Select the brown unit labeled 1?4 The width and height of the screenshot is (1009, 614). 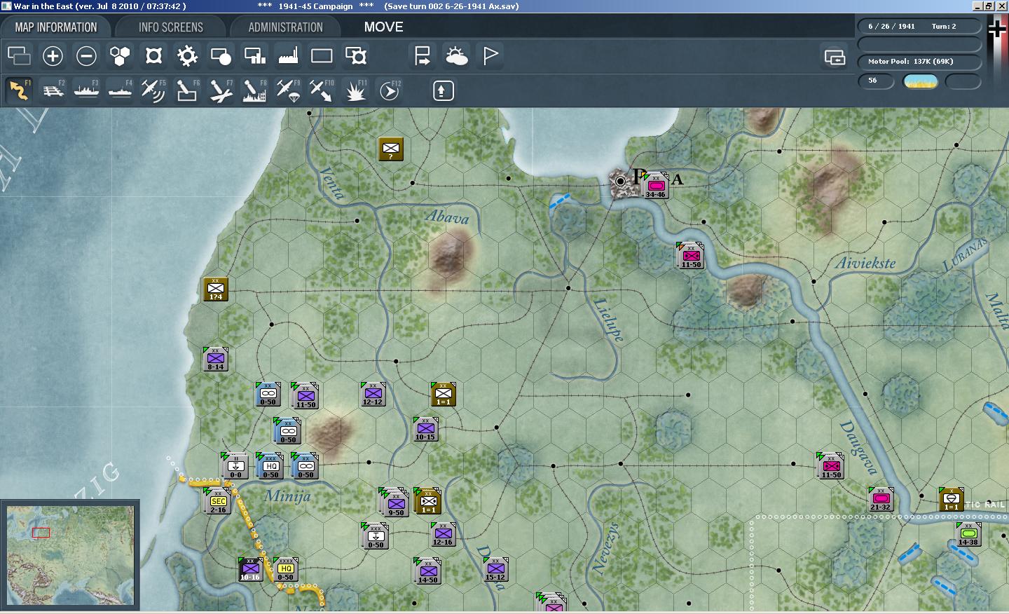[x=215, y=289]
